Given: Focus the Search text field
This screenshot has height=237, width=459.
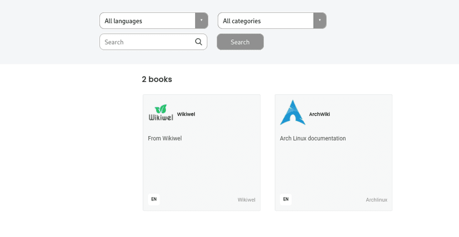Looking at the screenshot, I should click(147, 42).
